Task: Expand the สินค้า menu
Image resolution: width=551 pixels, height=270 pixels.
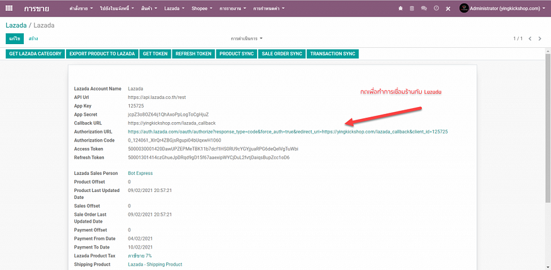Action: pyautogui.click(x=149, y=8)
